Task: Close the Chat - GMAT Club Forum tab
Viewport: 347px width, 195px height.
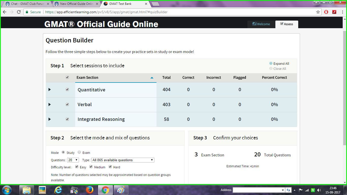Action: (48, 4)
